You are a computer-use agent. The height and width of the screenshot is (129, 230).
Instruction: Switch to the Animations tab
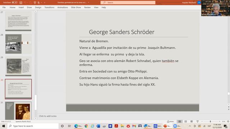coord(63,7)
